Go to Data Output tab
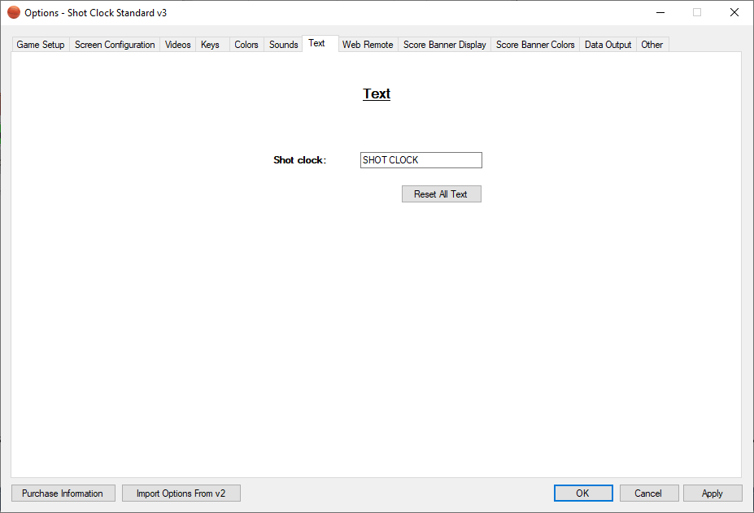 608,45
